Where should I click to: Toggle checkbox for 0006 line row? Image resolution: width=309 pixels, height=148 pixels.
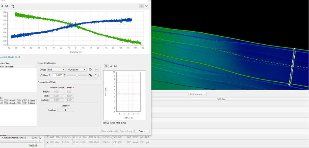[48, 136]
